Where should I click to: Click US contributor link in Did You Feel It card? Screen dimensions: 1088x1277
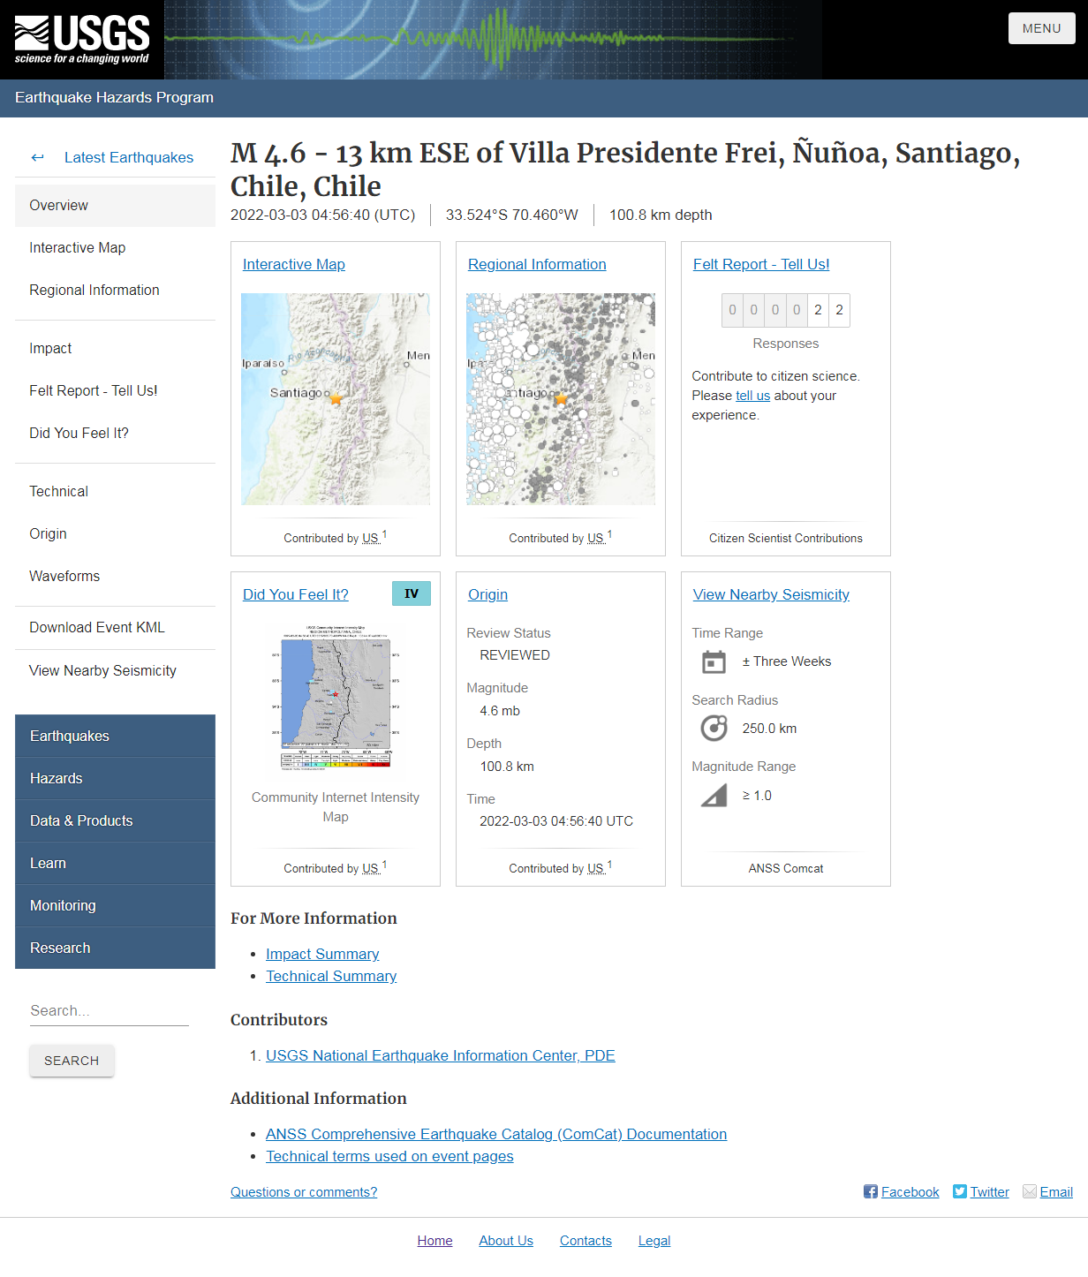point(371,868)
